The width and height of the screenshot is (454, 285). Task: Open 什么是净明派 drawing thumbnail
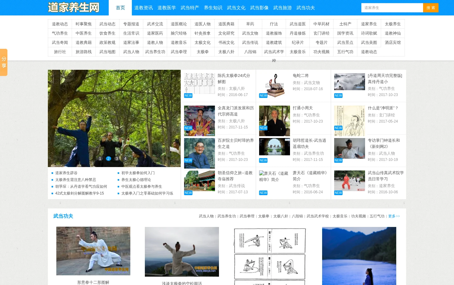[350, 121]
